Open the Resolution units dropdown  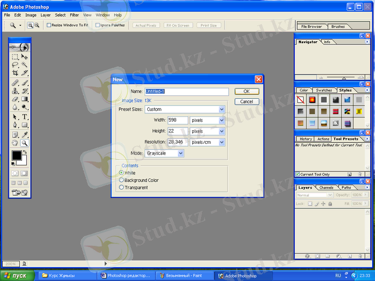222,142
